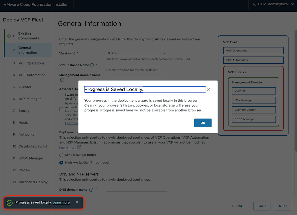The width and height of the screenshot is (297, 215).
Task: Click VCF Operations box in fleet diagram
Action: tap(253, 51)
